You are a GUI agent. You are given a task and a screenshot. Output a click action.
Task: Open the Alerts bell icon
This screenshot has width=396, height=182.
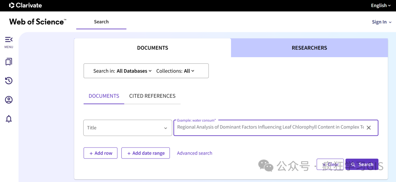(9, 119)
